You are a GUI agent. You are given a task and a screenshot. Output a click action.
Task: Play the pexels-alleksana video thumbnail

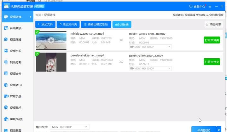51,62
